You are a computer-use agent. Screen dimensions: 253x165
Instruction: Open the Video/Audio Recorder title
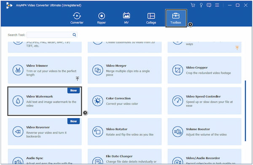coord(203,158)
